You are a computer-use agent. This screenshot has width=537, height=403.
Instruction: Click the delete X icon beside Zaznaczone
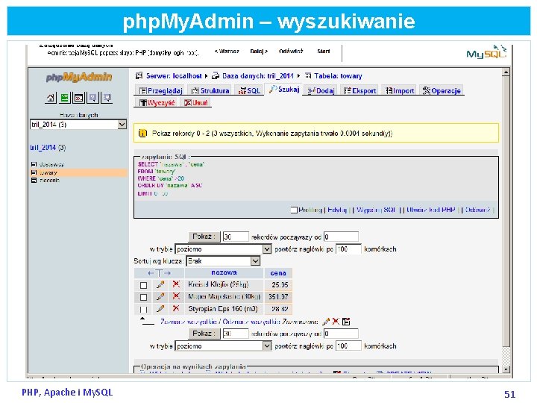point(336,322)
